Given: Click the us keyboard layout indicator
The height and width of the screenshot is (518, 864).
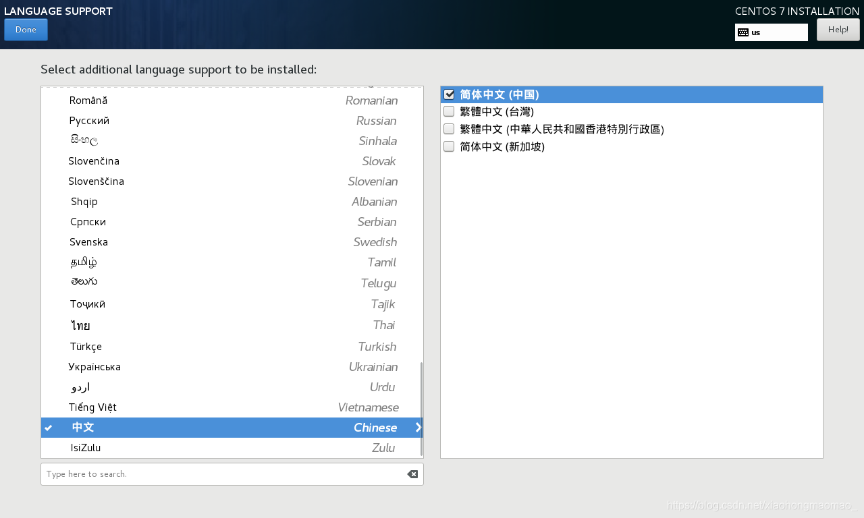Looking at the screenshot, I should 771,32.
